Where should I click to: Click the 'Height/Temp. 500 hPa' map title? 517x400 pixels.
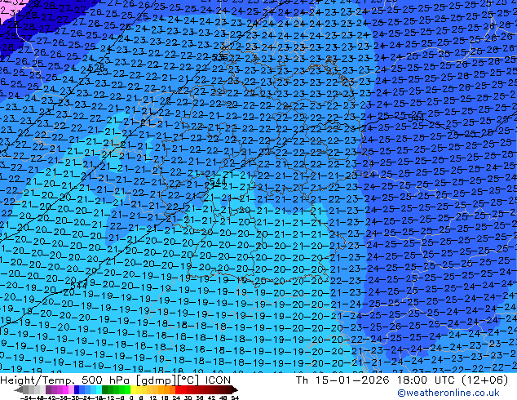point(65,380)
